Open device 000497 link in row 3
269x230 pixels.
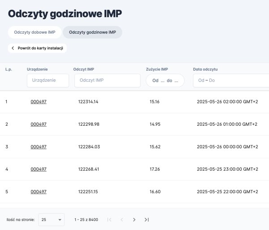coord(39,147)
